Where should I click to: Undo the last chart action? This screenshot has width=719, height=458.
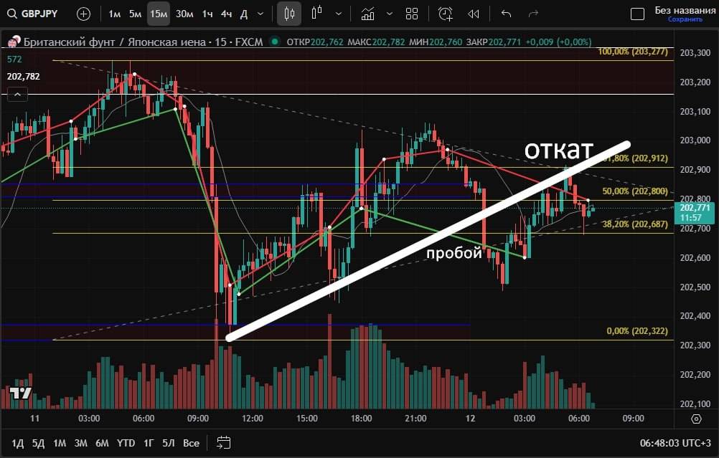[506, 14]
